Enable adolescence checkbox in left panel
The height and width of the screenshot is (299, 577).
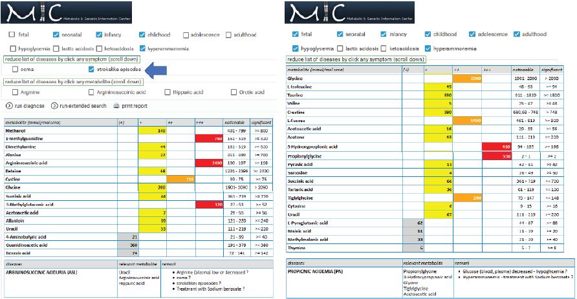pos(186,35)
